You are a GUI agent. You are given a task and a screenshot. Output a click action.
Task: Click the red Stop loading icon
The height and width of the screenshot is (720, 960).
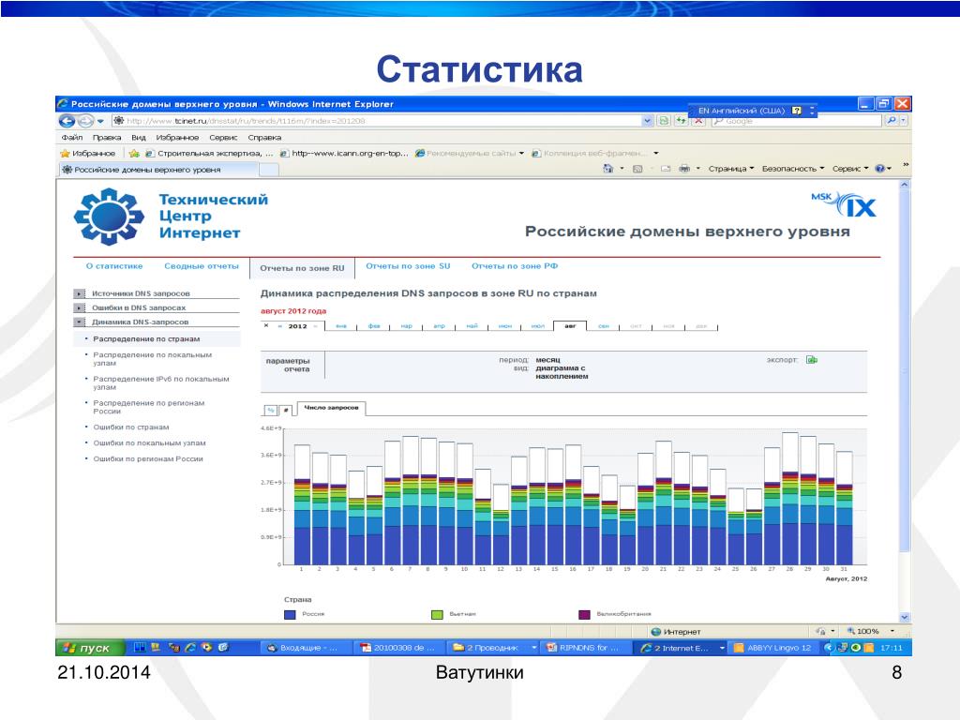pyautogui.click(x=697, y=121)
